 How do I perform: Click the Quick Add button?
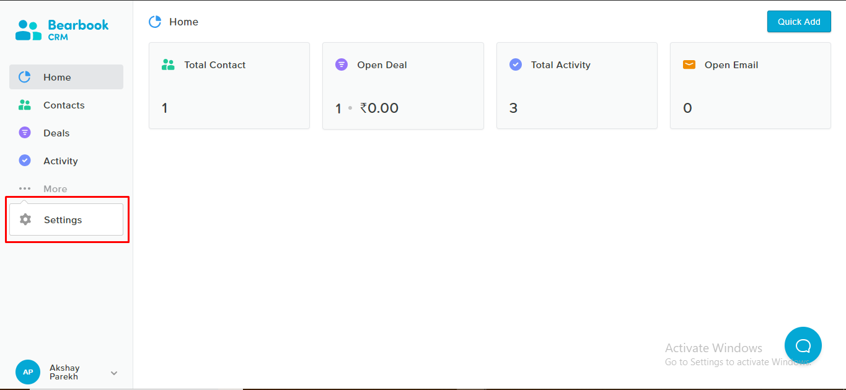(x=799, y=22)
